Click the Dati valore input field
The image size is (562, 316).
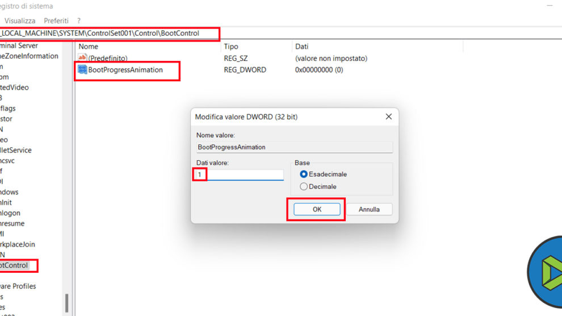click(240, 174)
